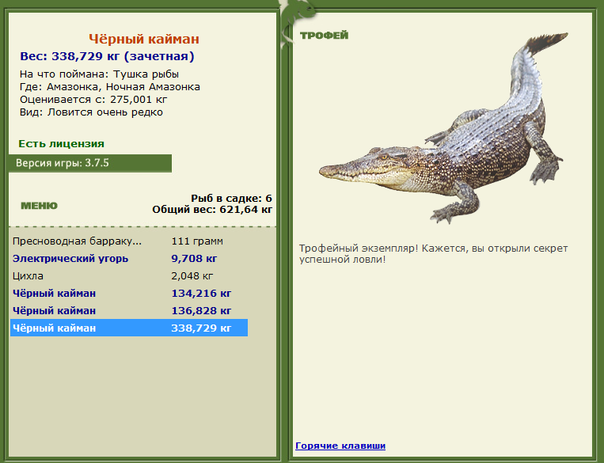This screenshot has height=463, width=604.
Task: Click the Вес: 338,729 кг (зачетная) line
Action: pos(107,56)
